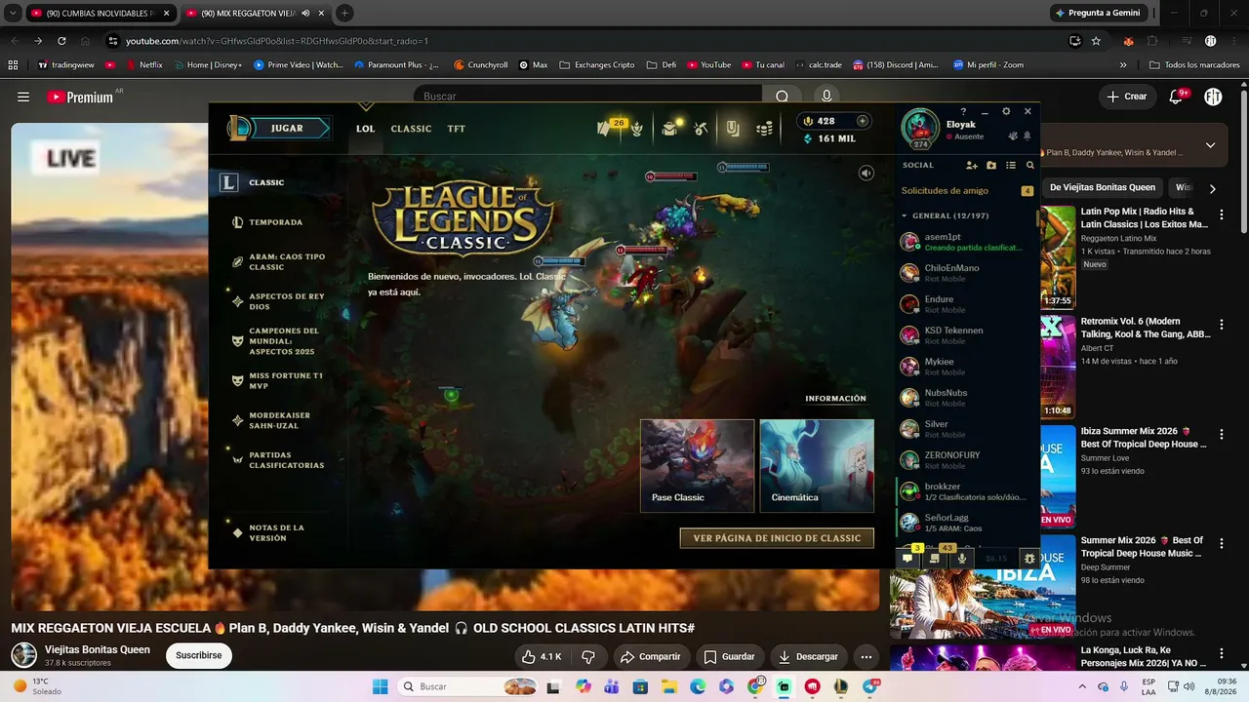Open YouTube hamburger guide menu
The width and height of the screenshot is (1249, 702).
tap(23, 97)
